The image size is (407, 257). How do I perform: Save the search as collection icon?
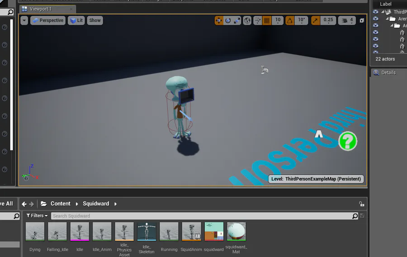[362, 216]
